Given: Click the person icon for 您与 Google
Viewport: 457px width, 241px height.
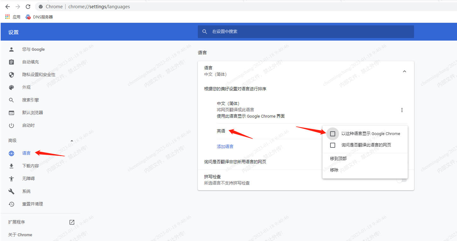Looking at the screenshot, I should click(x=11, y=49).
